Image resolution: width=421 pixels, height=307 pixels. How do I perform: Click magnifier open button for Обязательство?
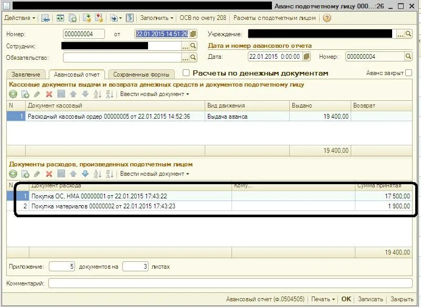[x=193, y=57]
